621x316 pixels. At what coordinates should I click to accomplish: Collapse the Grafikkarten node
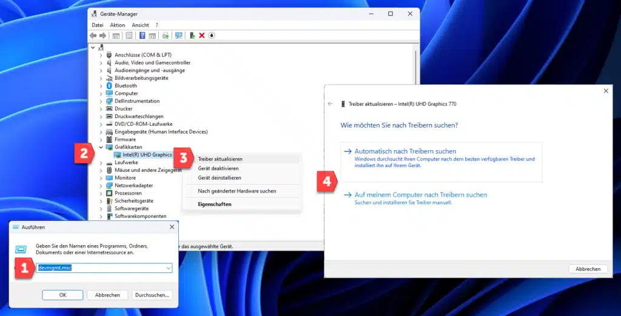coord(101,147)
